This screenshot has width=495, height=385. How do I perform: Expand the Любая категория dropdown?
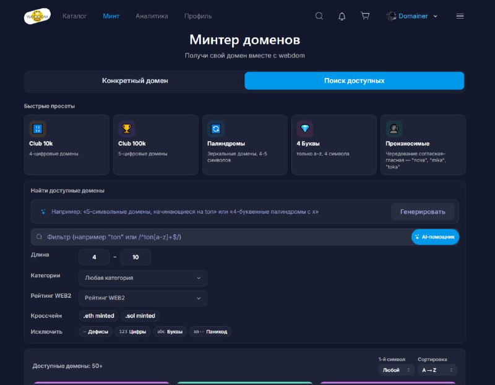(143, 278)
